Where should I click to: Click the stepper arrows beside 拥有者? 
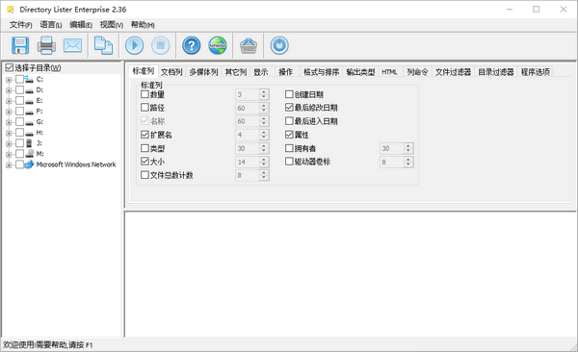tap(408, 148)
